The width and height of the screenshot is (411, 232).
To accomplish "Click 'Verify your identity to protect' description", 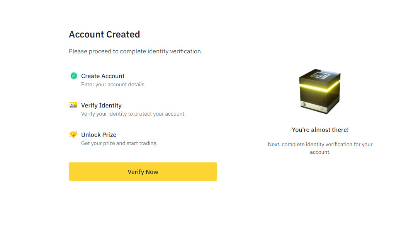I will (133, 114).
